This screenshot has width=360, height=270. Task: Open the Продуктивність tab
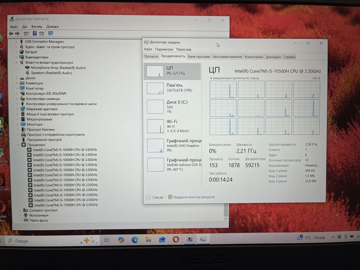(173, 56)
